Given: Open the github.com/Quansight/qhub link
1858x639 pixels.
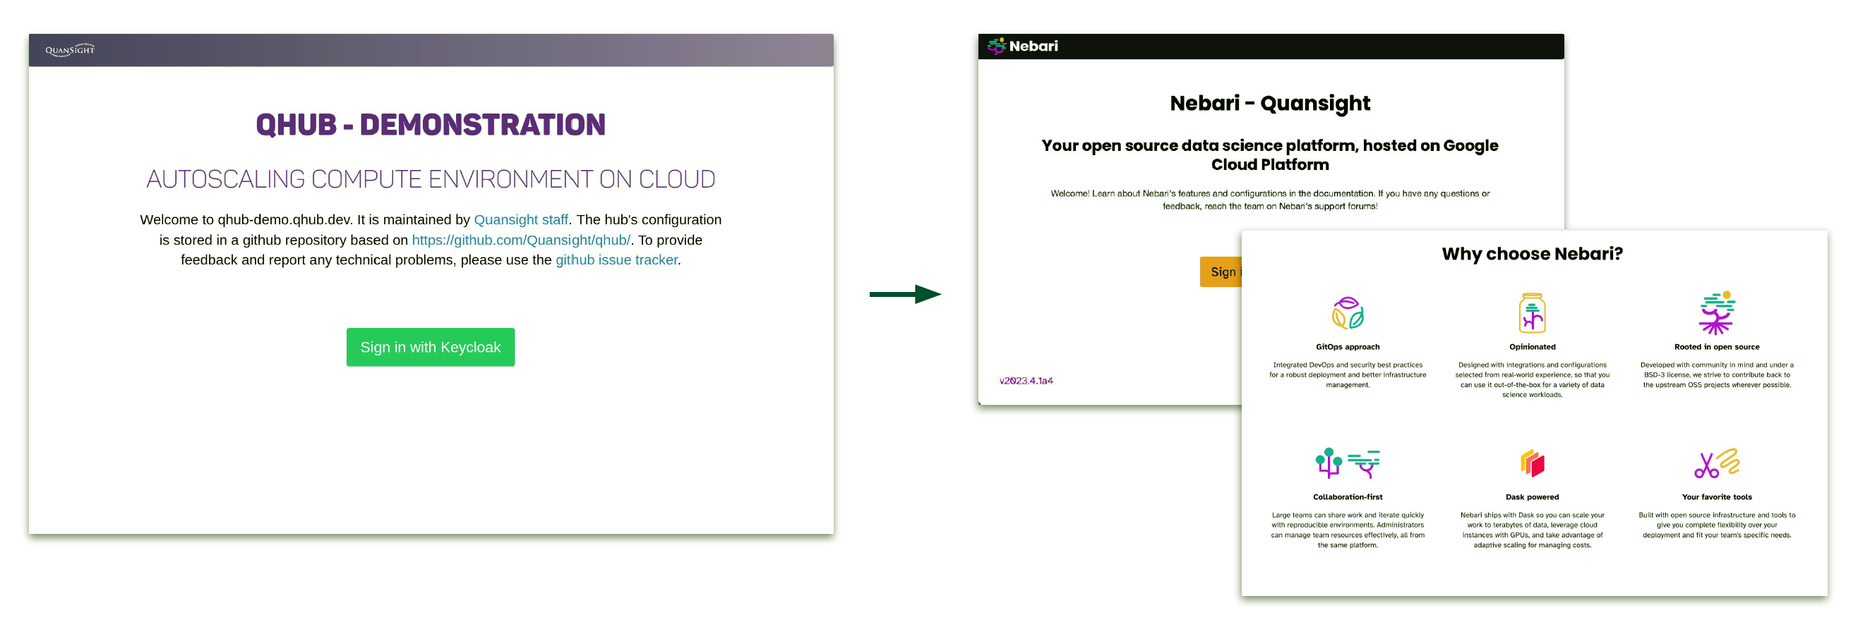Looking at the screenshot, I should tap(521, 240).
